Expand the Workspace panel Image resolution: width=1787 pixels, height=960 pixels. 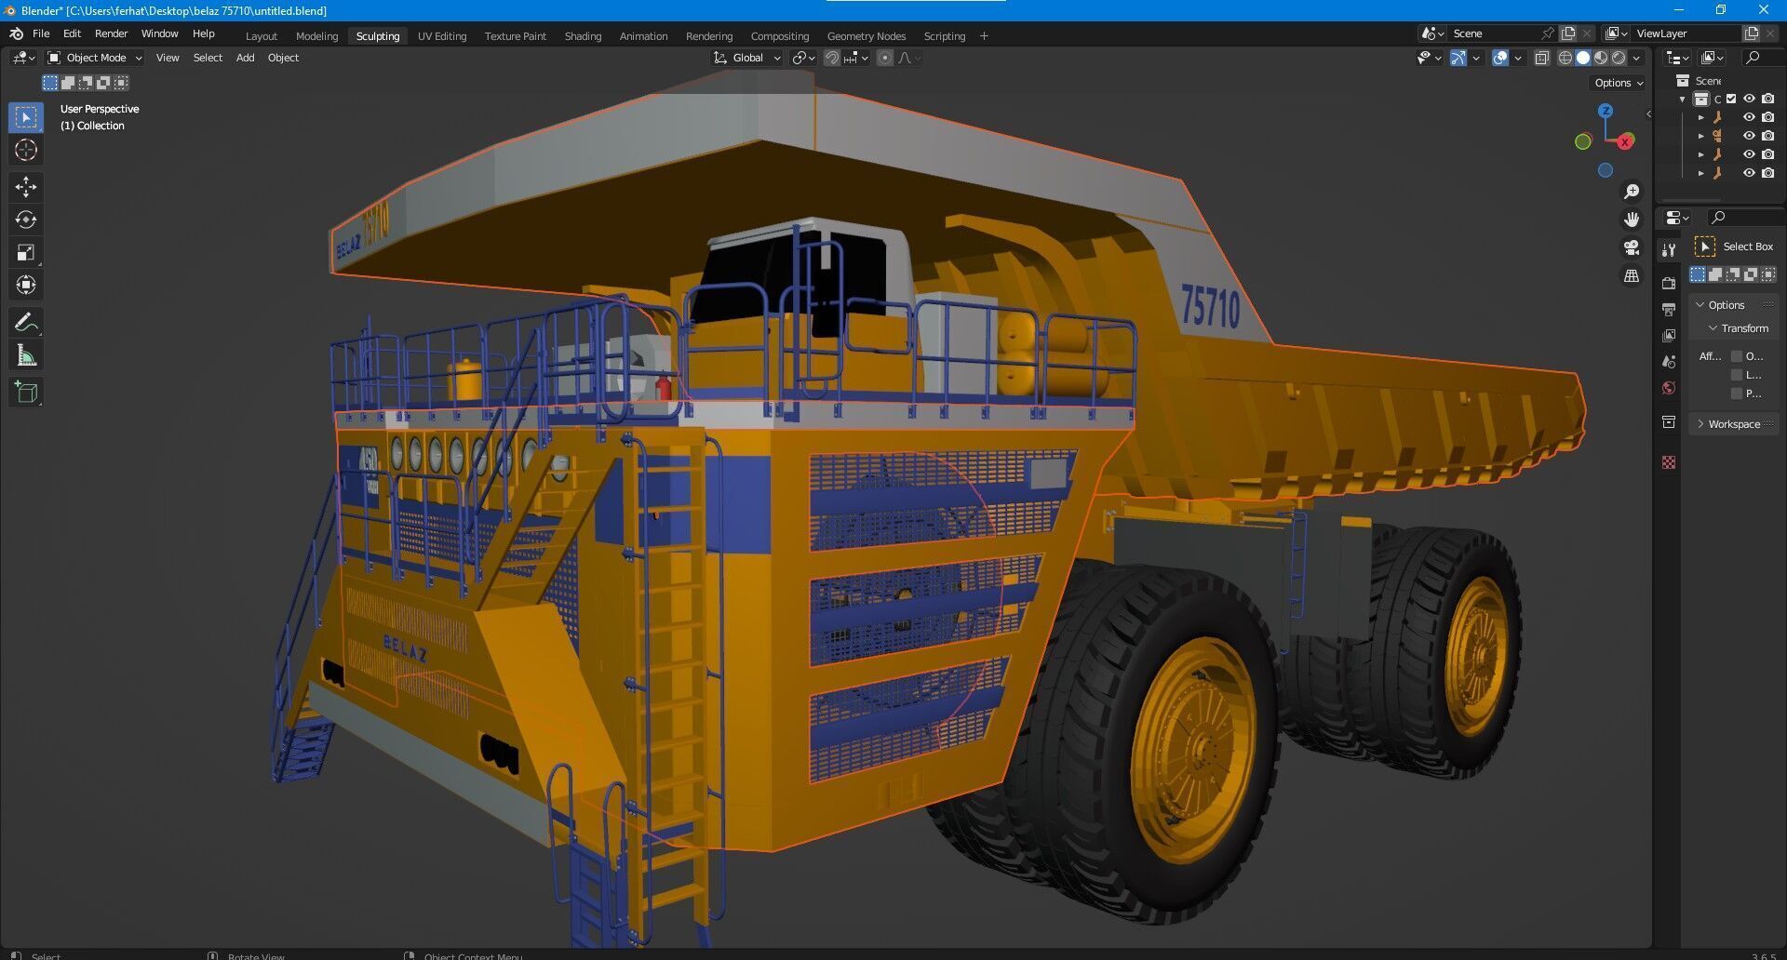coord(1733,424)
